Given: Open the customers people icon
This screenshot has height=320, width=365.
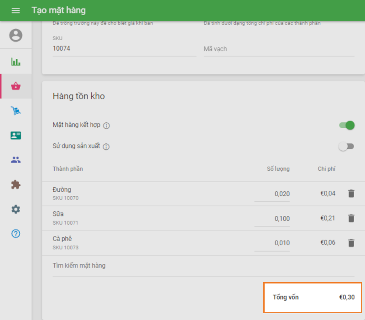Looking at the screenshot, I should (x=16, y=160).
